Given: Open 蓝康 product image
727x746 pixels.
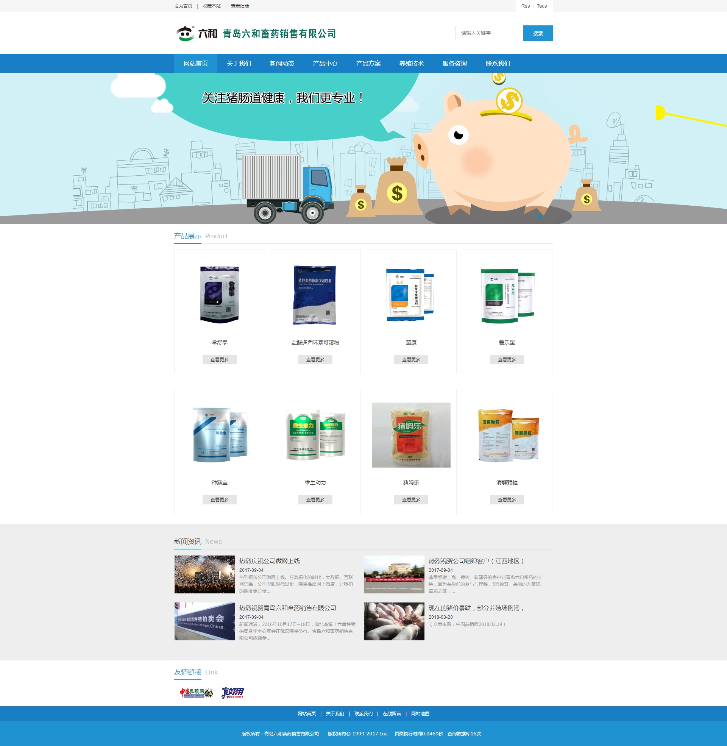Looking at the screenshot, I should pos(411,294).
